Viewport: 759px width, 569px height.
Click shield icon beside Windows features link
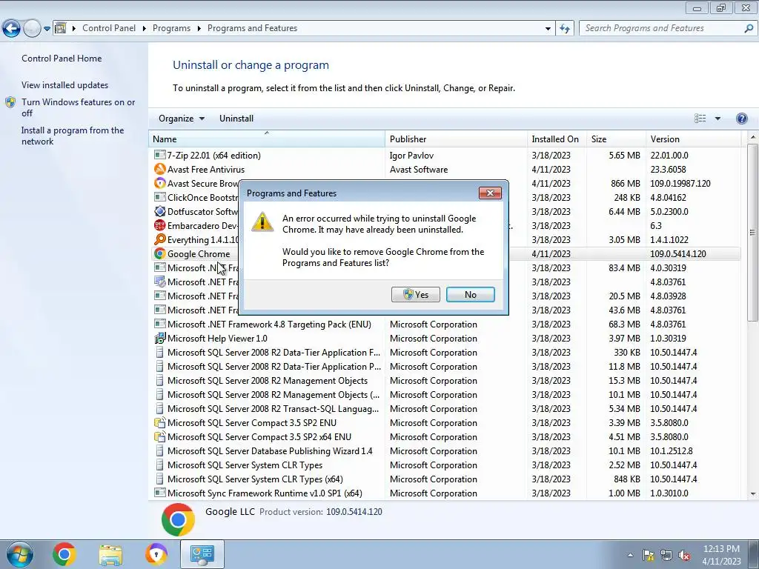[x=10, y=102]
